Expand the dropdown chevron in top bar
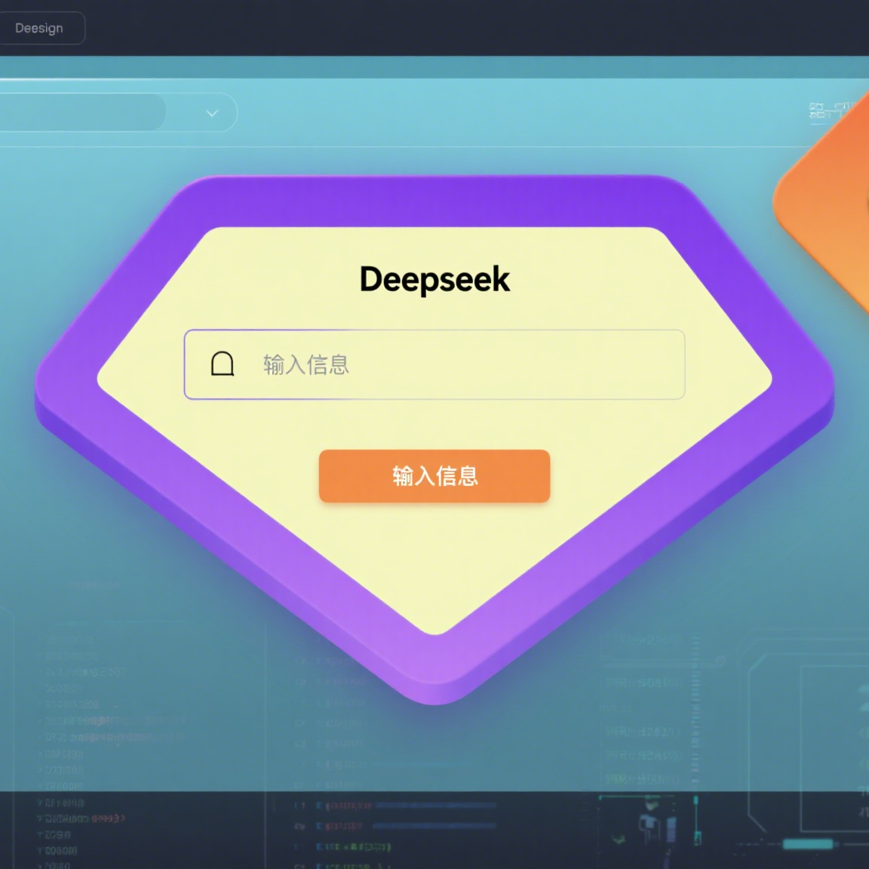 (x=212, y=113)
